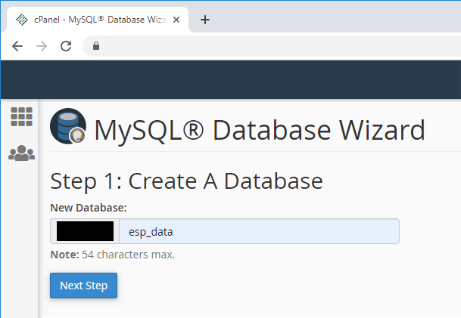Image resolution: width=461 pixels, height=318 pixels.
Task: Click the browser back arrow
Action: pyautogui.click(x=17, y=46)
